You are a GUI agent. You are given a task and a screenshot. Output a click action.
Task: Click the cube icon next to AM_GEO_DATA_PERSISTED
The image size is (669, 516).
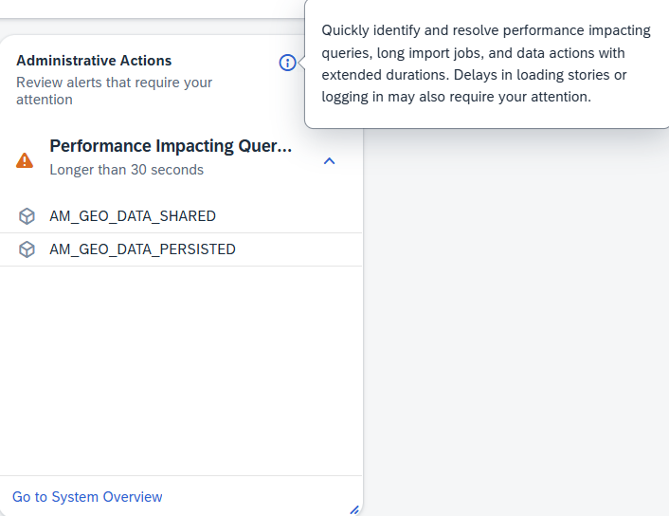pos(27,249)
